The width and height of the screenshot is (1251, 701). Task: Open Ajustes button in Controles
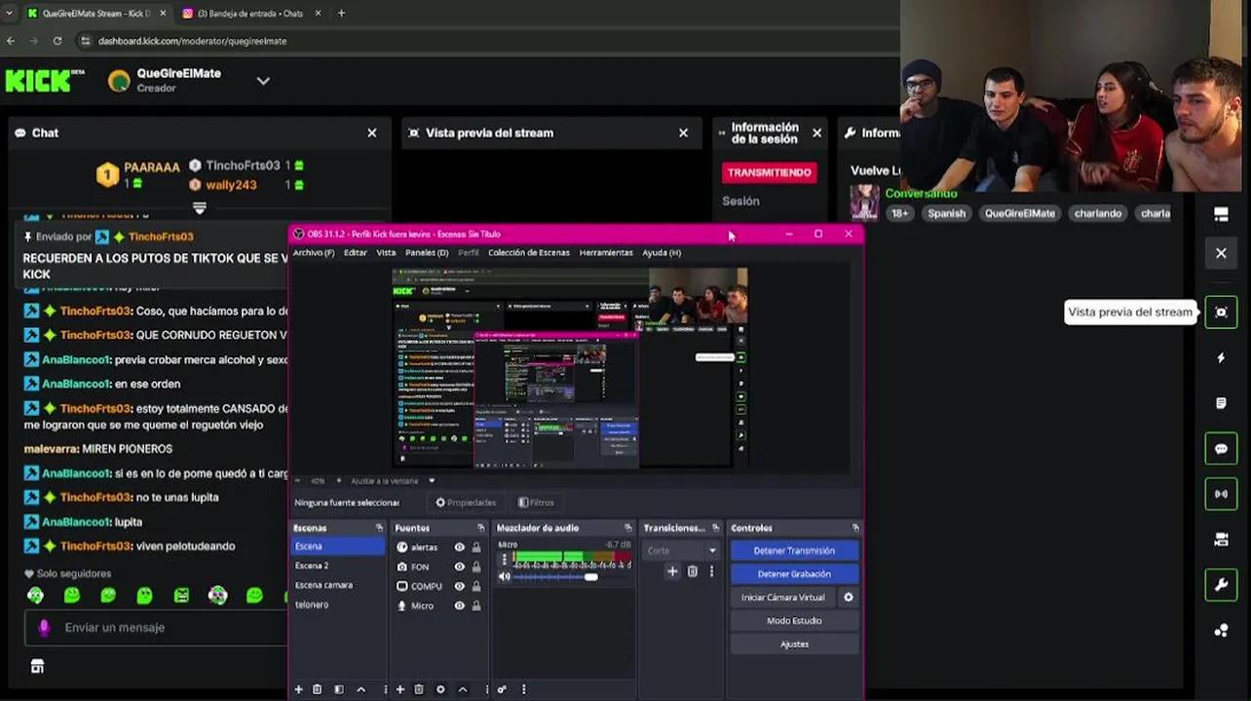pyautogui.click(x=794, y=644)
